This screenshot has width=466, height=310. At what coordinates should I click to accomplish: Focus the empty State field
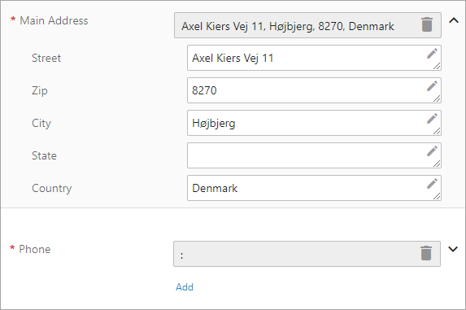point(314,155)
